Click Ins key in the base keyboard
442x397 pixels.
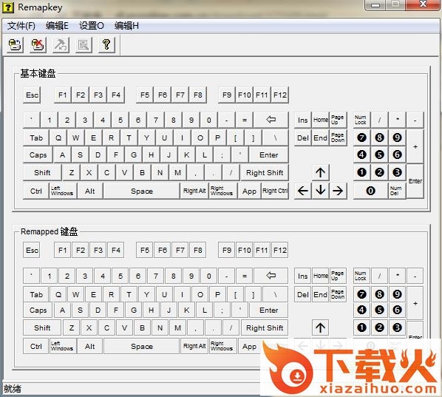click(x=303, y=120)
